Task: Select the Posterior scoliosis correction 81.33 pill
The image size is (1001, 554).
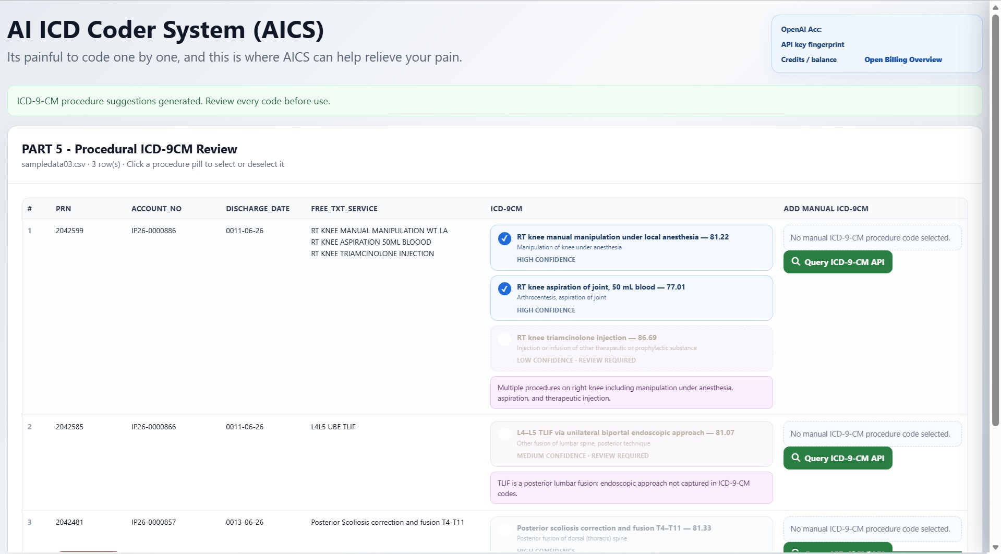Action: (631, 535)
